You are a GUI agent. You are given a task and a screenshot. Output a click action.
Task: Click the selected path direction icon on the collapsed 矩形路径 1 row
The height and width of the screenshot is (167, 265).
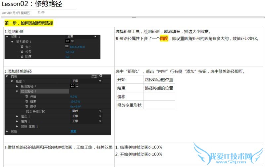coord(72,86)
